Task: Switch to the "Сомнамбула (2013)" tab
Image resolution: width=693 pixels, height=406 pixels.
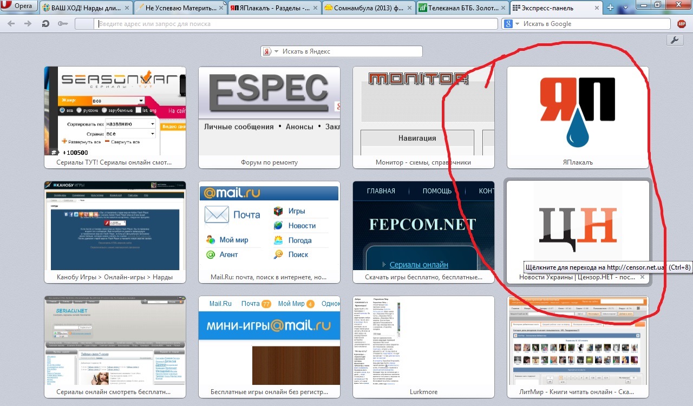Action: [x=369, y=8]
